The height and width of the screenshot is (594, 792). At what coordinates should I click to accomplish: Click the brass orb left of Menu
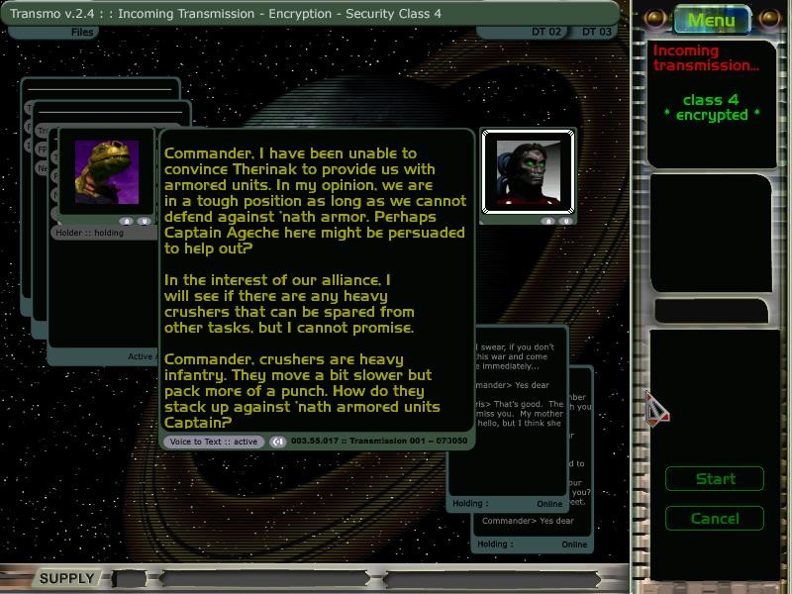655,19
